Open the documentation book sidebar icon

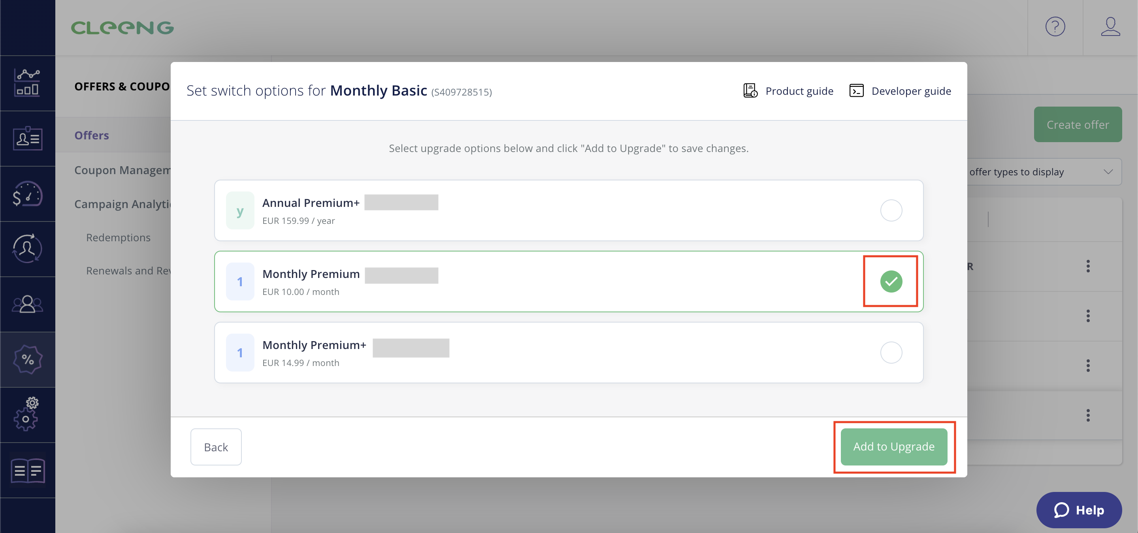click(27, 470)
